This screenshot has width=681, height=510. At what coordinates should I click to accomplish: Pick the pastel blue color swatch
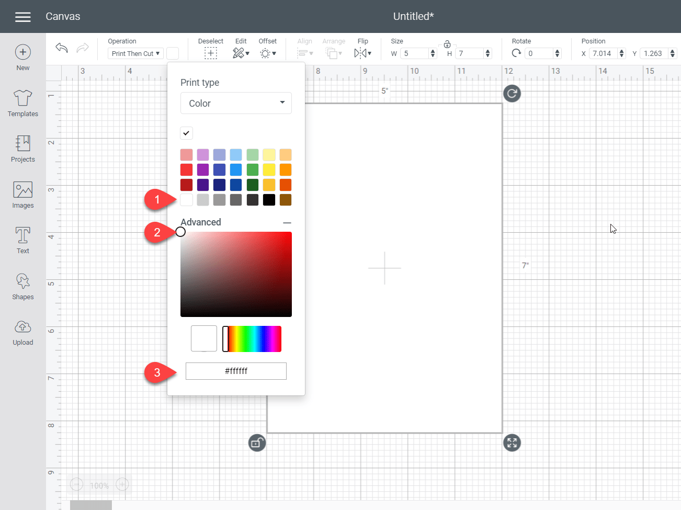[236, 155]
